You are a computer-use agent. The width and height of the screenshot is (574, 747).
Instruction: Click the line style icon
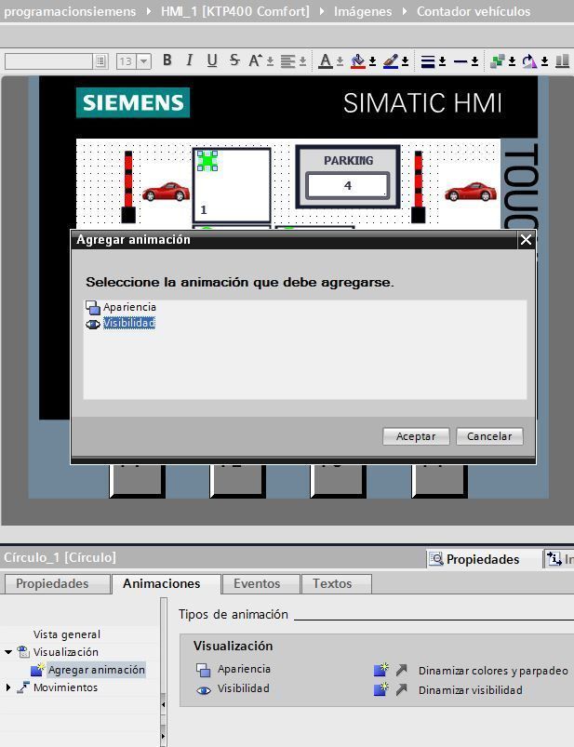tap(461, 61)
